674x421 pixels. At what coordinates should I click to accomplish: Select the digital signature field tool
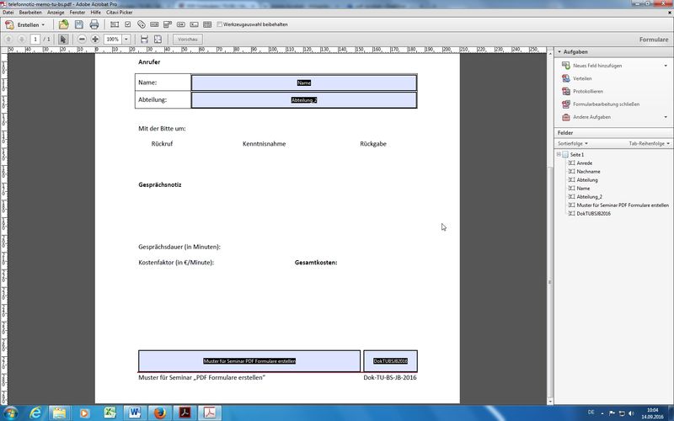pyautogui.click(x=195, y=24)
